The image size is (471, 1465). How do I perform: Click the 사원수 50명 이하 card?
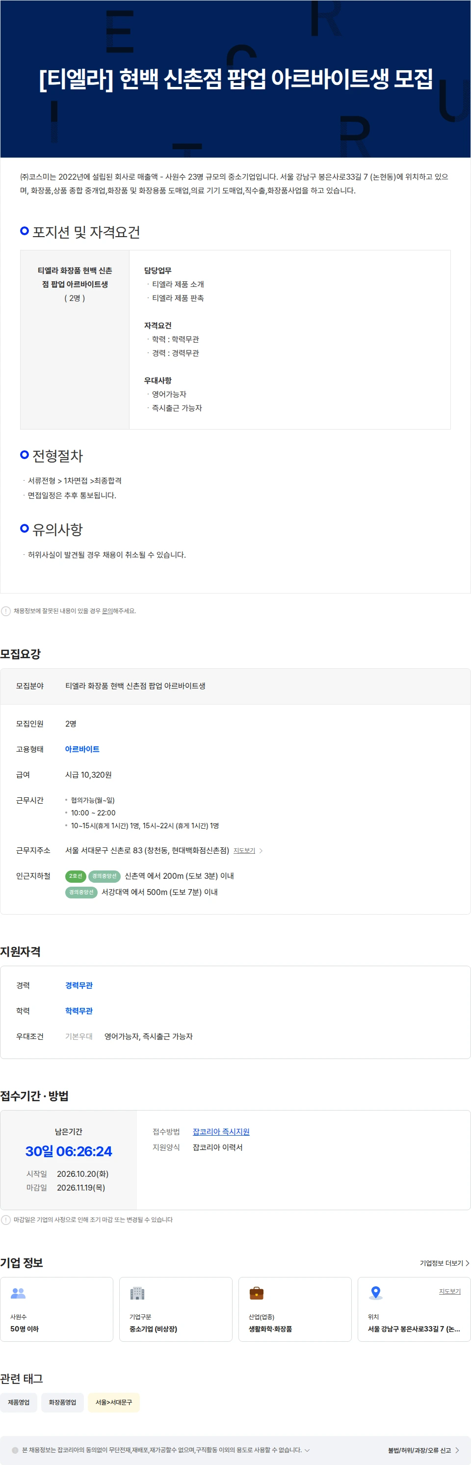click(57, 1308)
